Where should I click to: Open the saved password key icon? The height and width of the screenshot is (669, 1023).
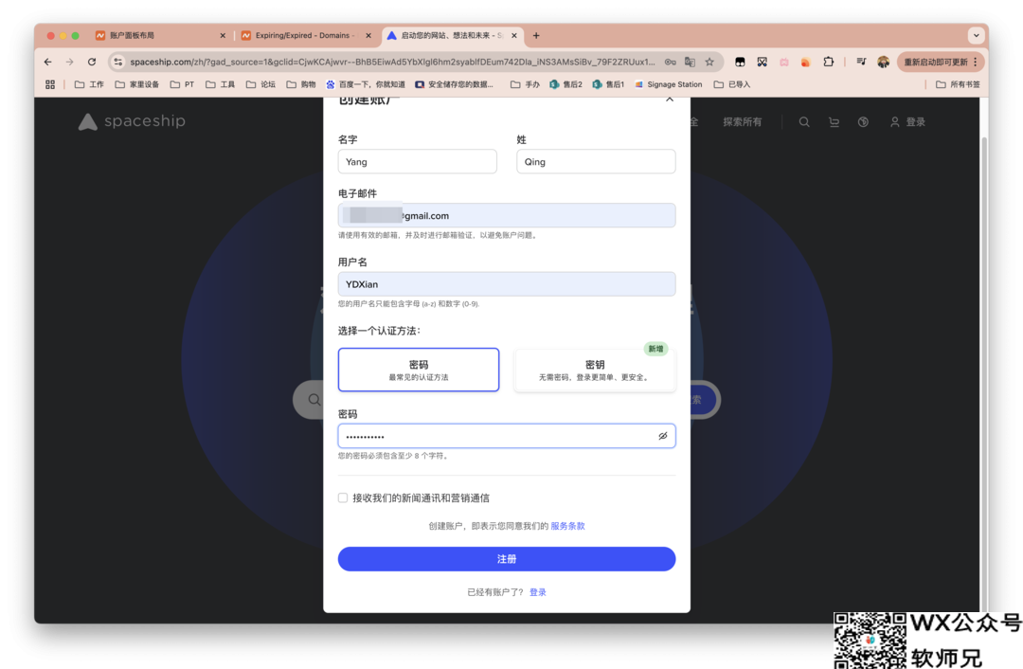pyautogui.click(x=670, y=62)
